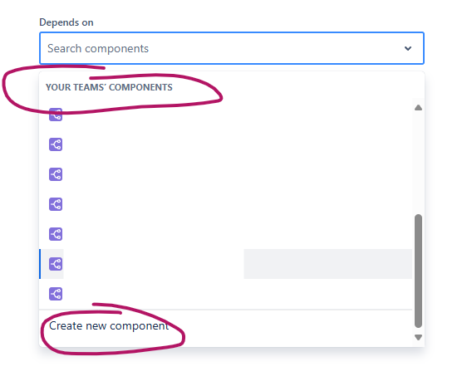Choose the last component icon above the divider
This screenshot has height=386, width=467.
[x=56, y=294]
